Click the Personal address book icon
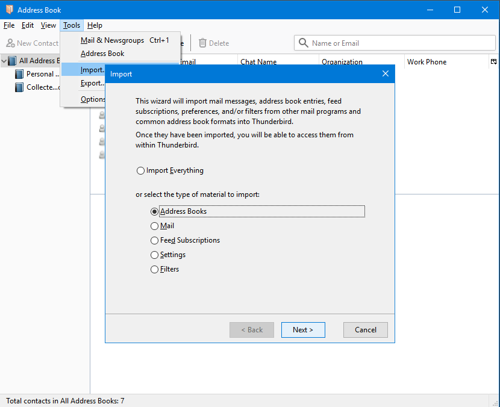500x407 pixels. click(x=19, y=74)
